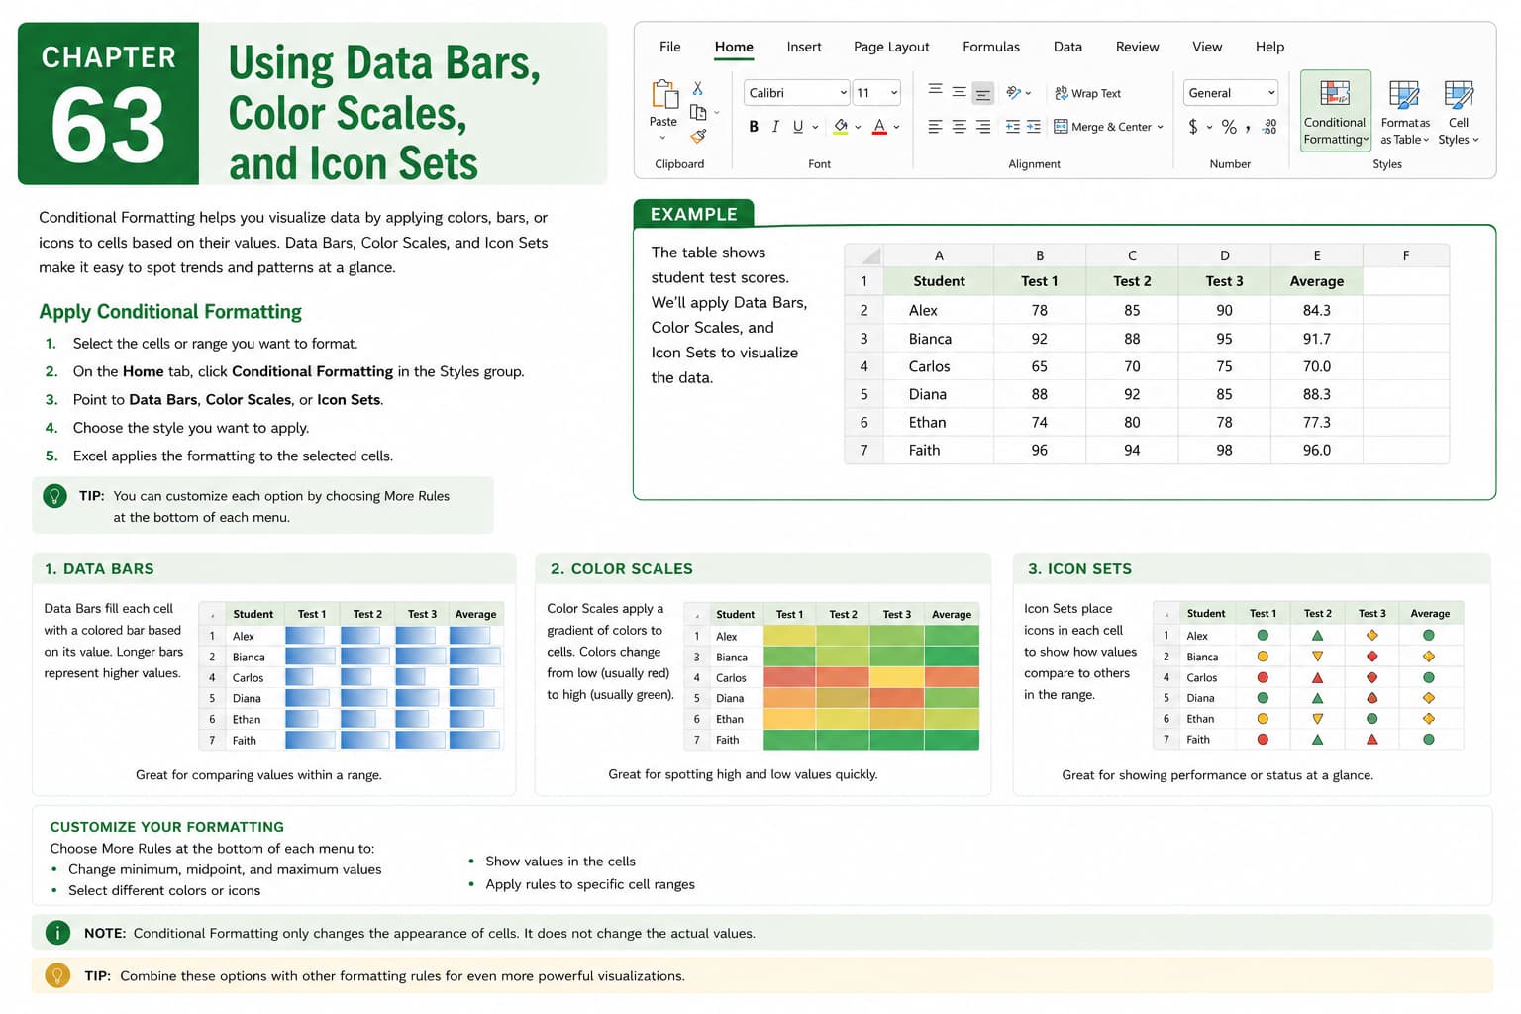Screen dimensions: 1521x1014
Task: Switch to the Formulas tab
Action: [x=991, y=47]
